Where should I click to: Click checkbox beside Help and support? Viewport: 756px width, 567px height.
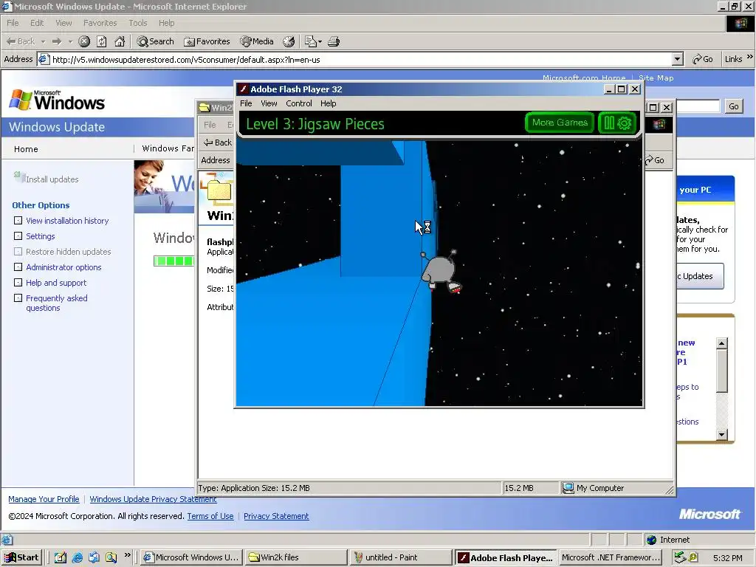pos(18,282)
